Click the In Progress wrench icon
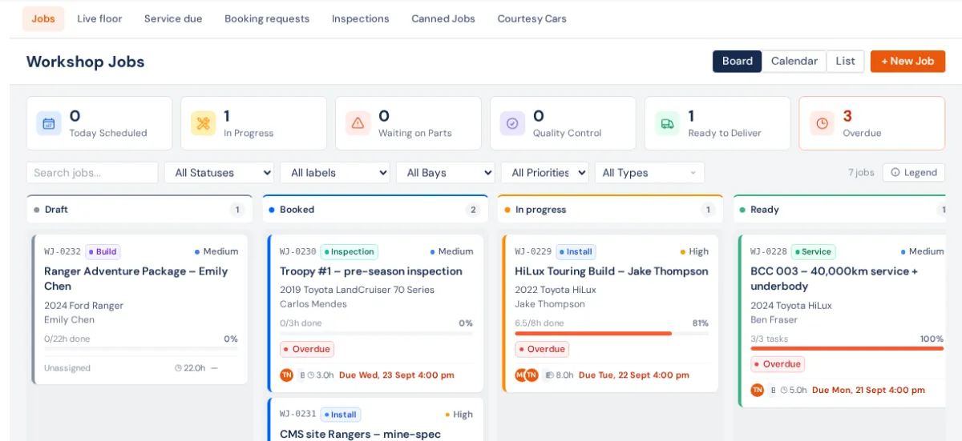Screen dimensions: 962x441 [204, 123]
